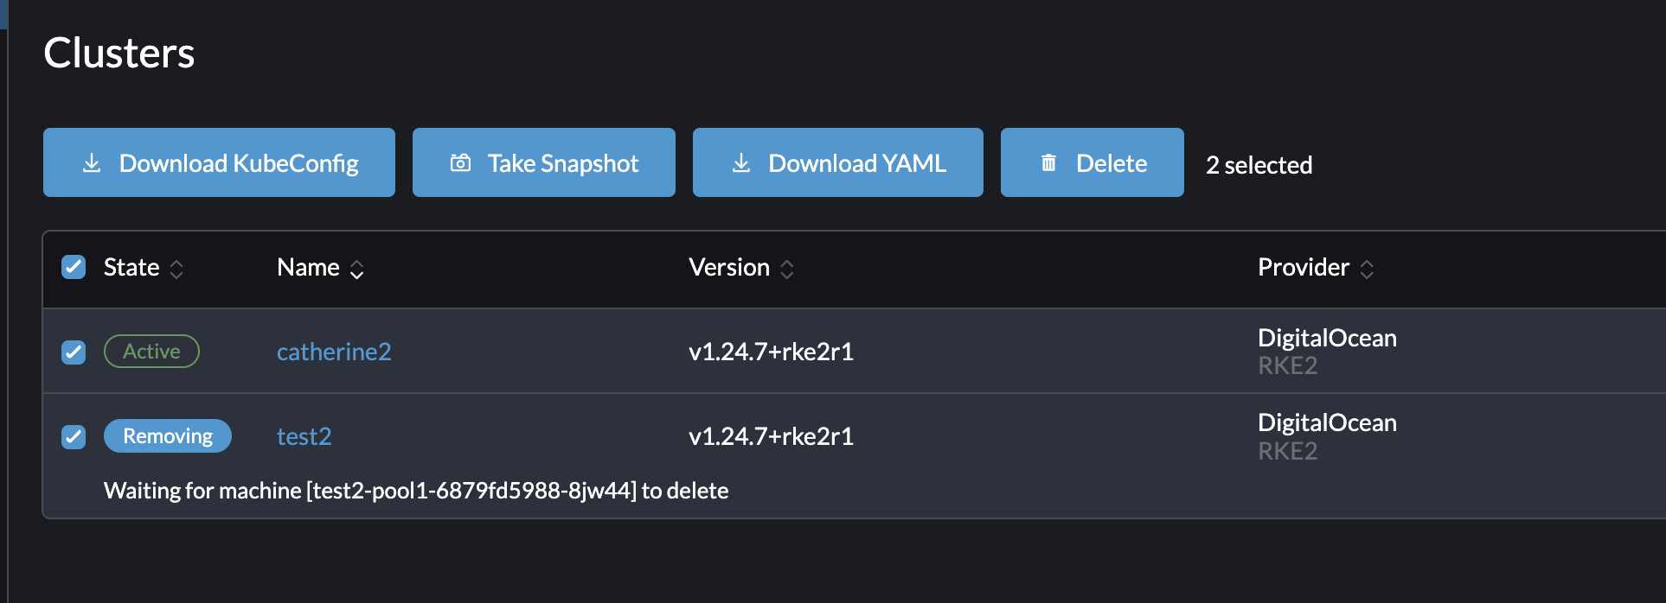
Task: Click the download icon on Download KubeConfig
Action: tap(91, 162)
